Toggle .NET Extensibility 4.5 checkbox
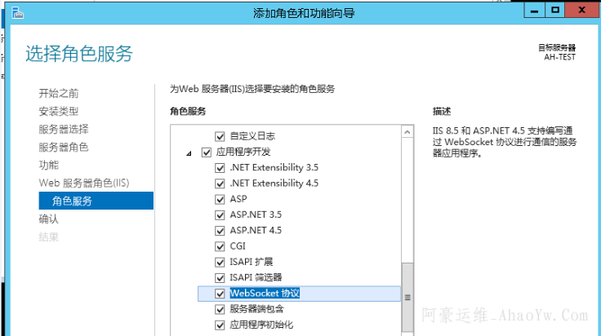601x336 pixels. tap(219, 183)
